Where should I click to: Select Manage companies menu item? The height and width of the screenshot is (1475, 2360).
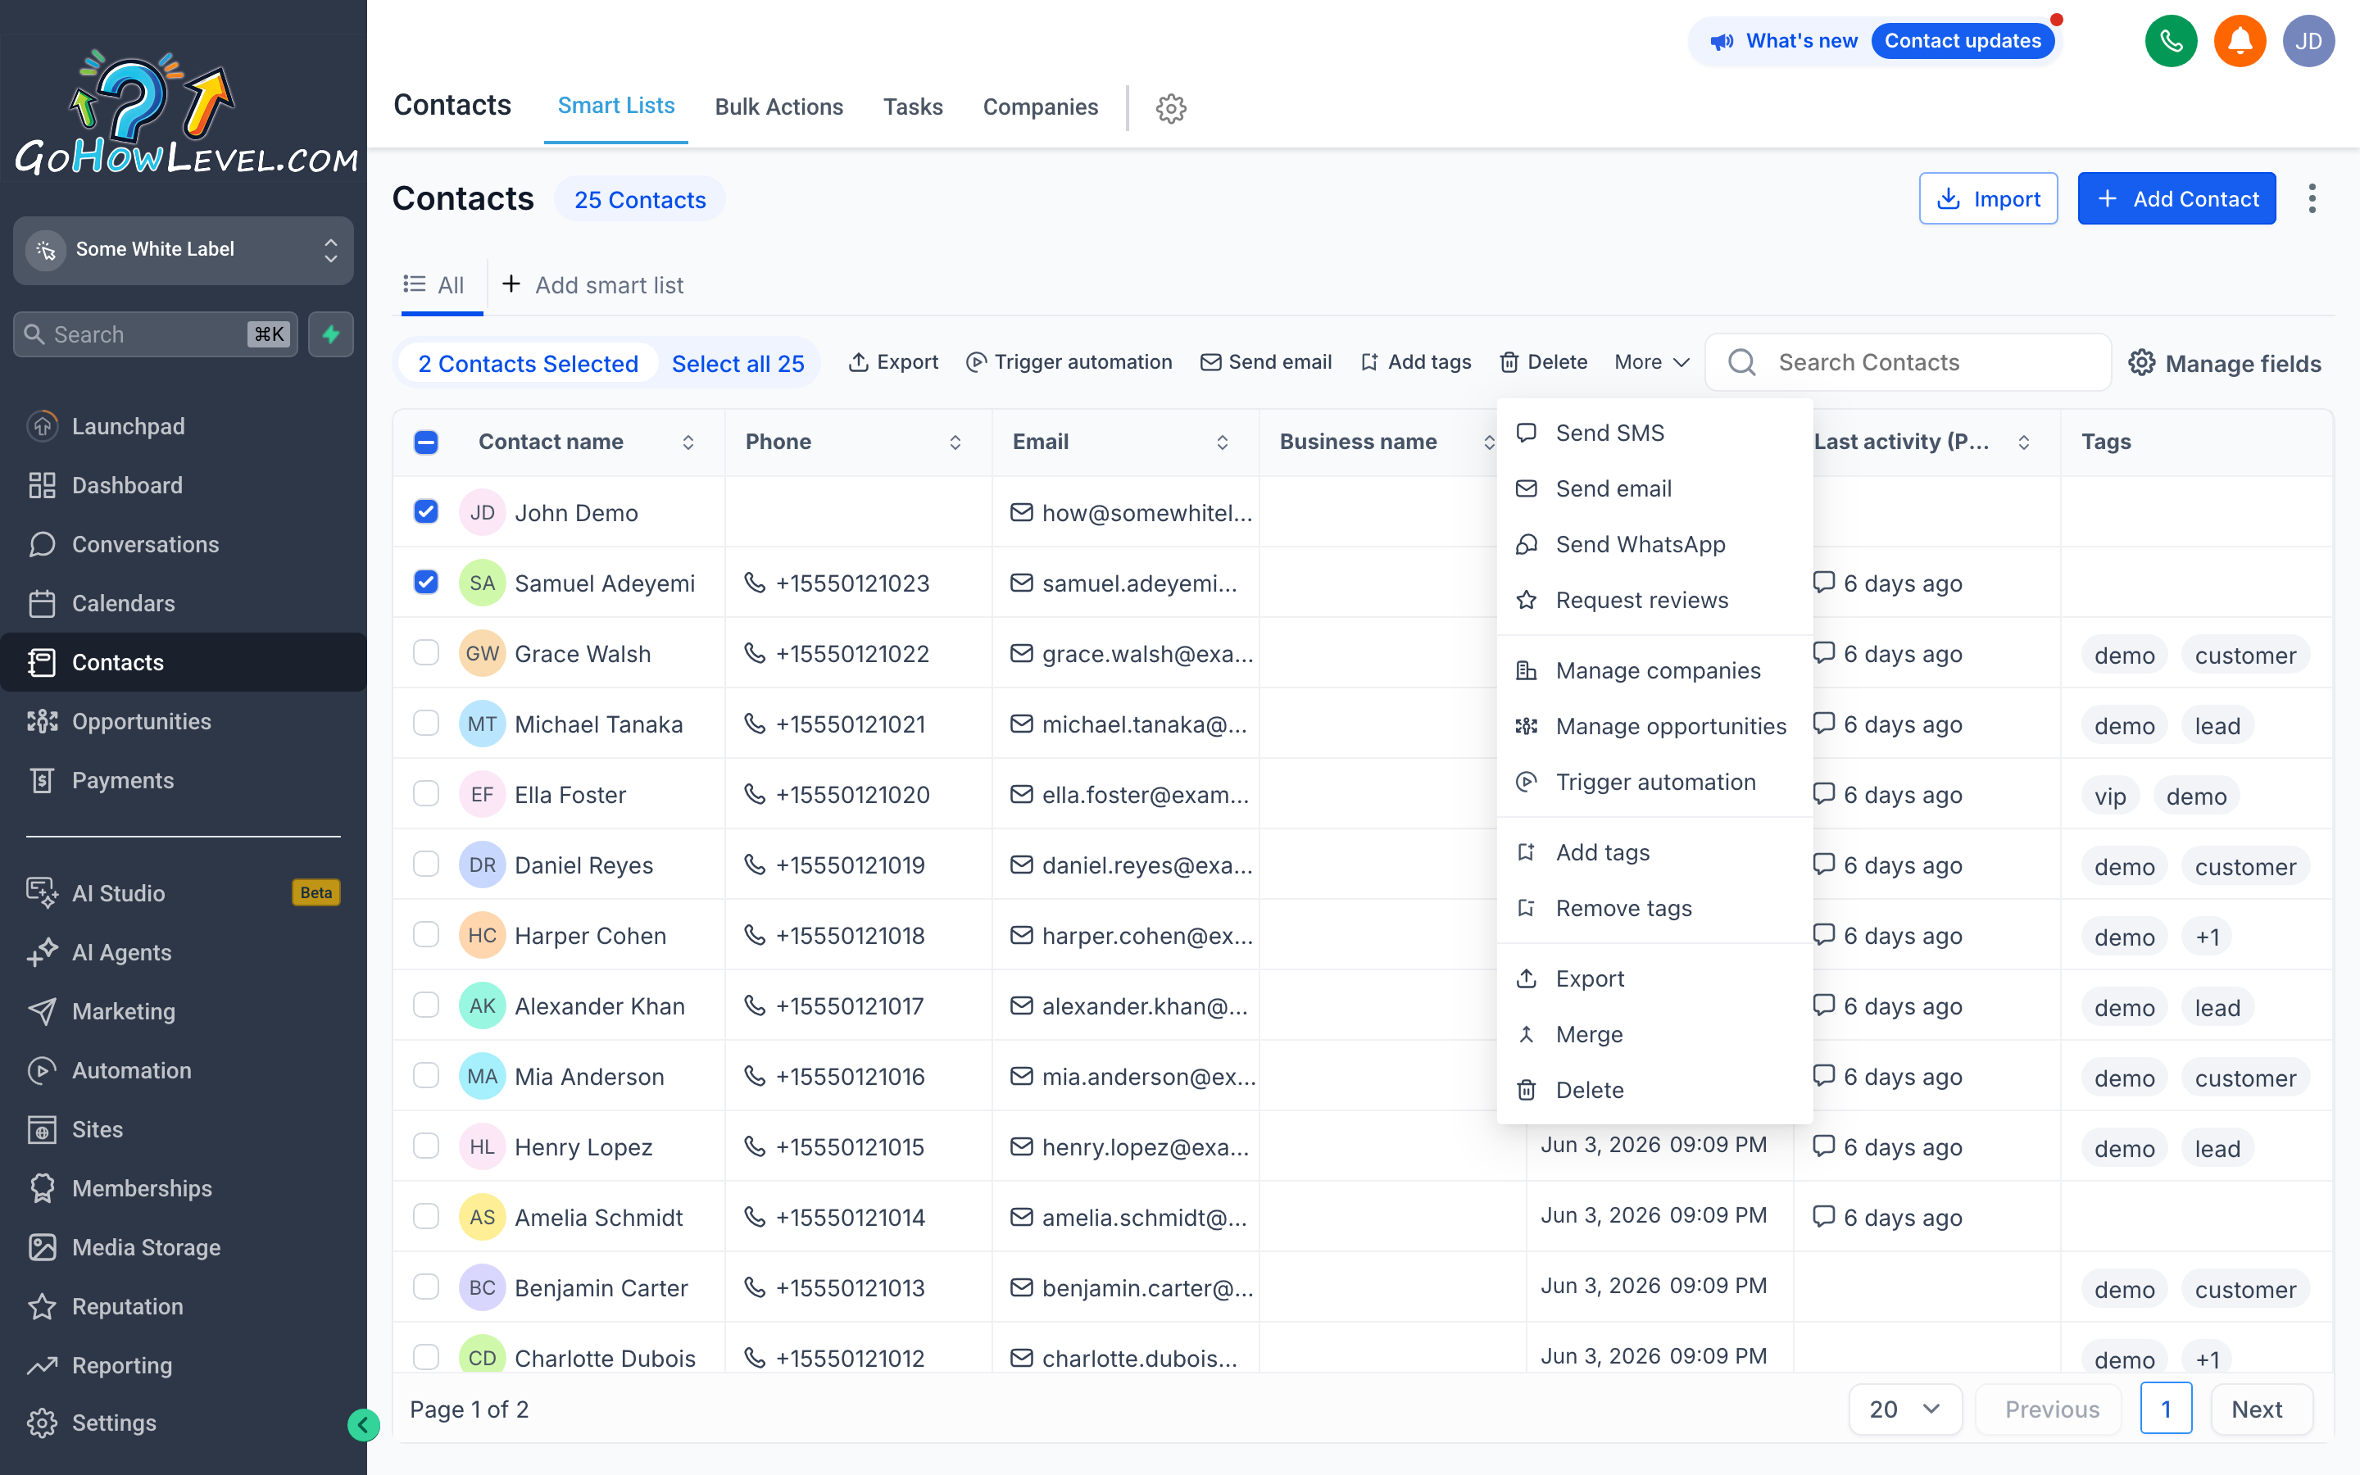click(x=1654, y=670)
